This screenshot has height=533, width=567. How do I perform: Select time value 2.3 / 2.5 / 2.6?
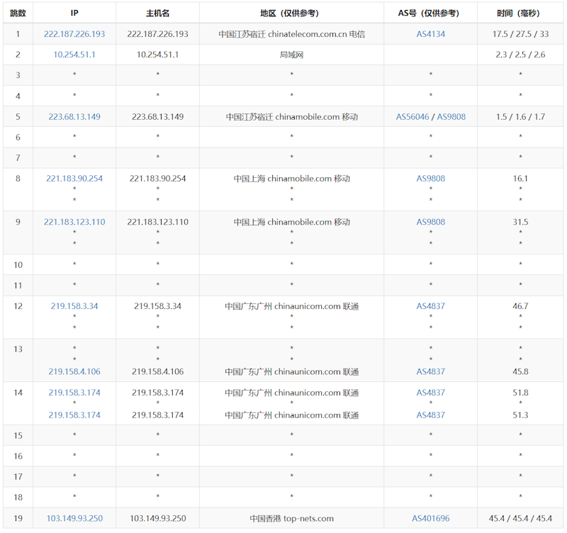[x=520, y=55]
